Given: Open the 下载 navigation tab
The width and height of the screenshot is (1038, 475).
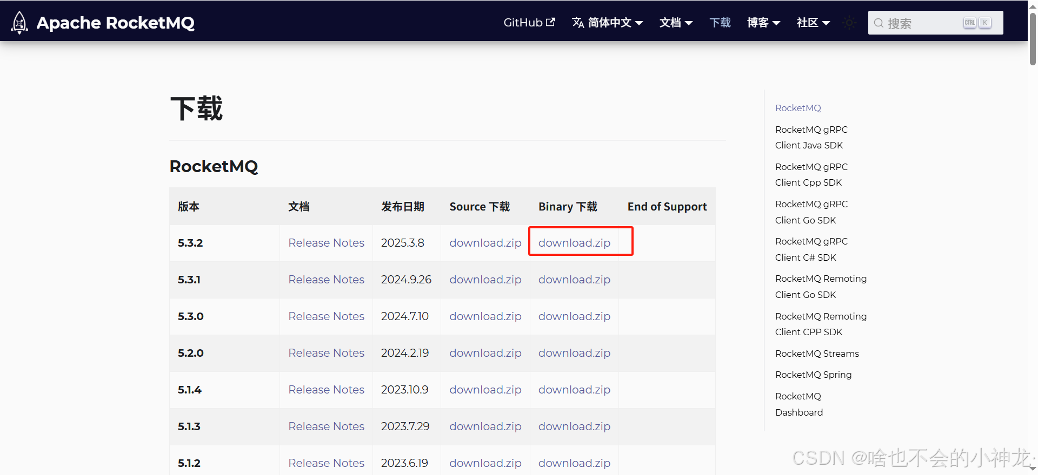Looking at the screenshot, I should (x=720, y=23).
